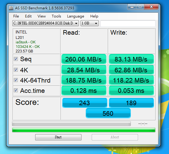Uncheck the 4K test checkbox
169x154 pixels.
[x=16, y=70]
